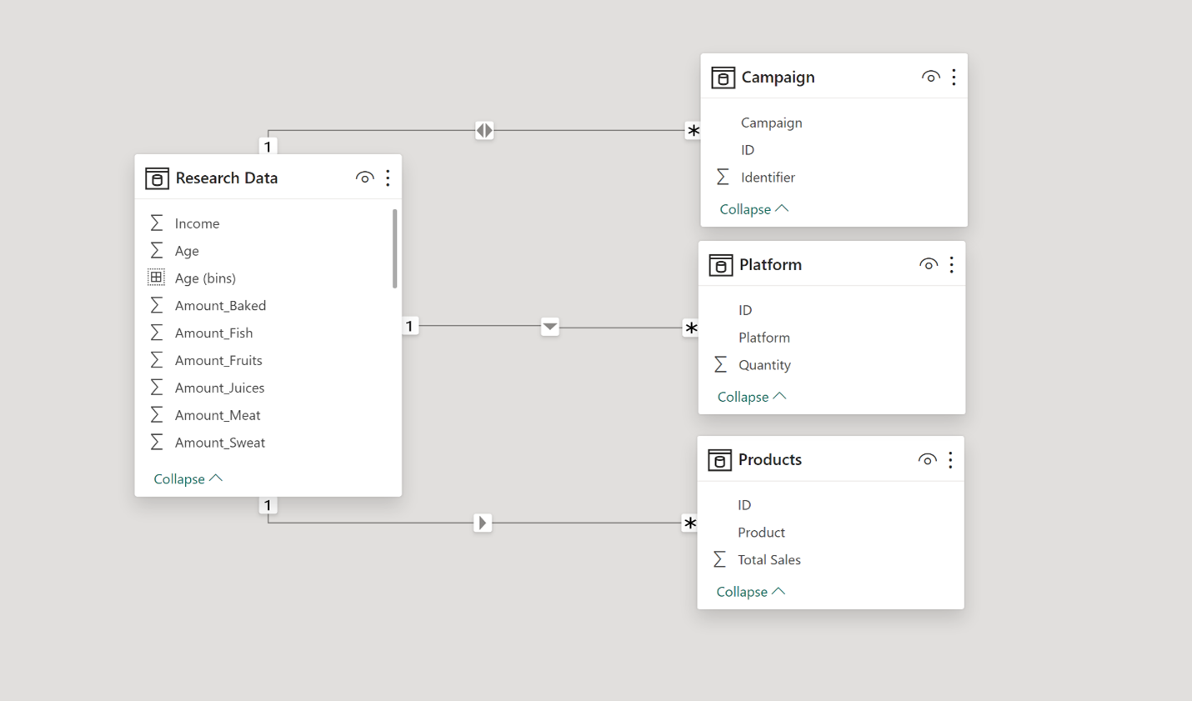The image size is (1192, 701).
Task: Click the Platform table header icon
Action: coord(720,265)
